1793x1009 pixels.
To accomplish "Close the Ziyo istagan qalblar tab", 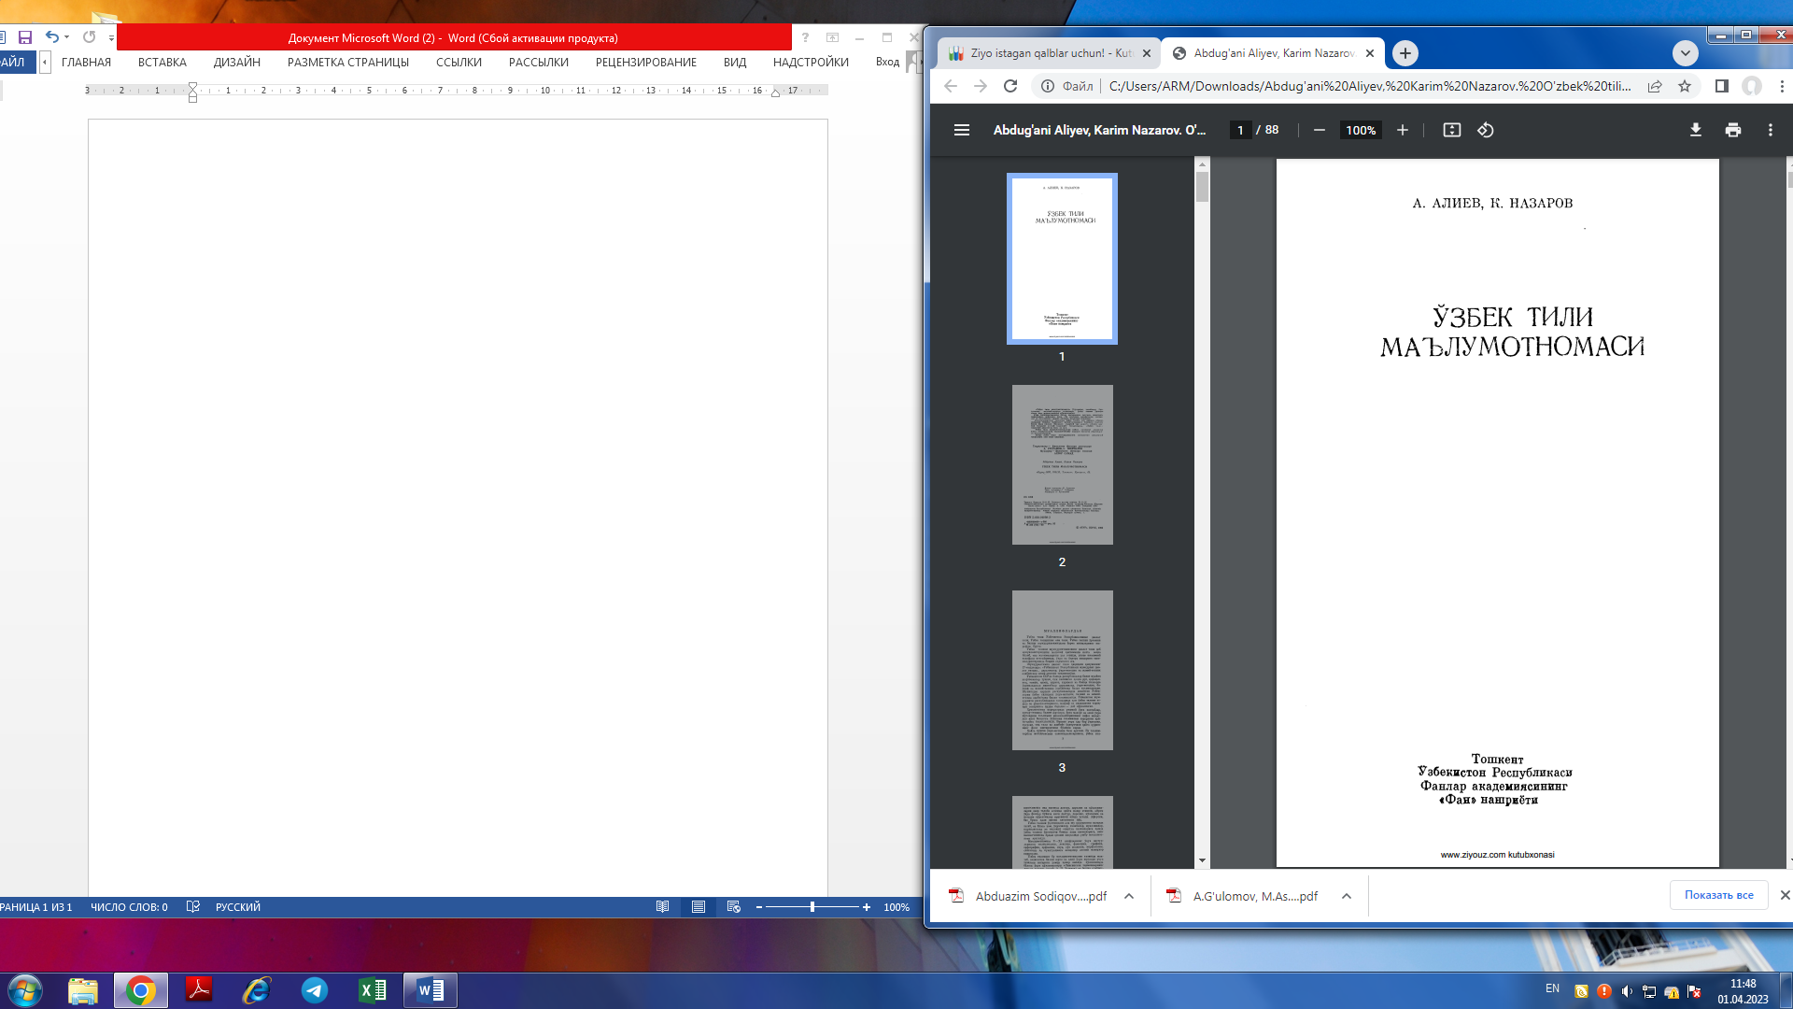I will point(1147,53).
